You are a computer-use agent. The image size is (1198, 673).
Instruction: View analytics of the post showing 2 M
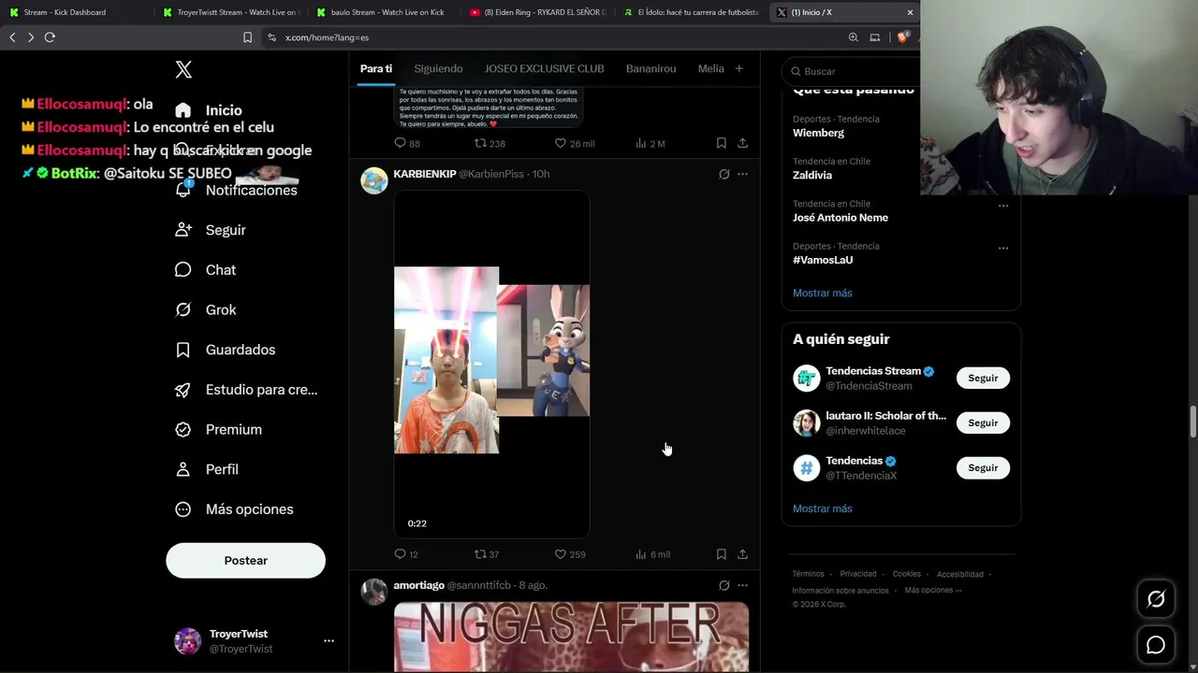click(x=650, y=143)
